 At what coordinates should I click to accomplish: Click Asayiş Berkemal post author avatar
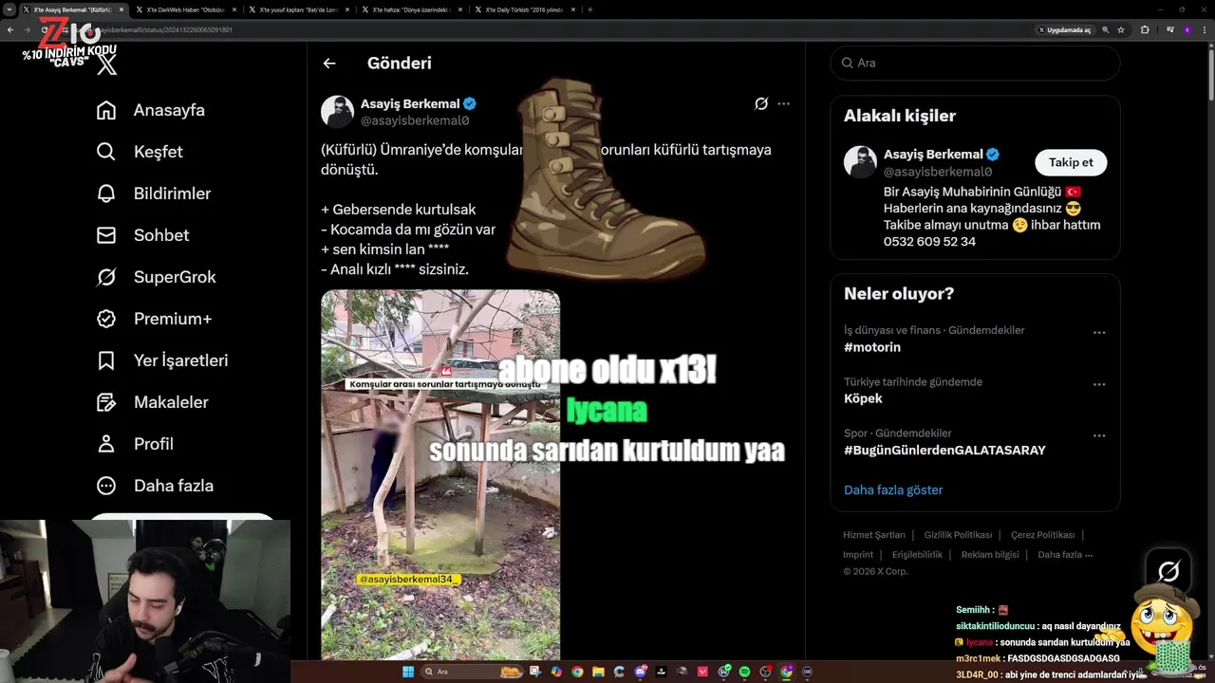point(337,111)
